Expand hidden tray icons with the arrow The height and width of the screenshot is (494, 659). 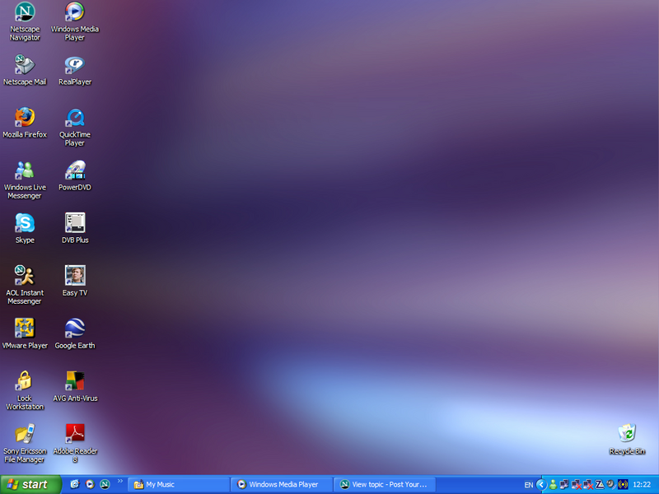(541, 485)
